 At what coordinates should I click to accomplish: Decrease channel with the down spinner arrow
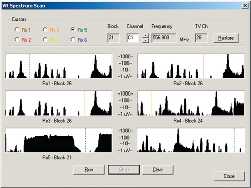(x=146, y=40)
